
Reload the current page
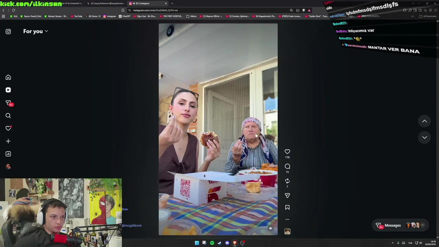pyautogui.click(x=14, y=10)
